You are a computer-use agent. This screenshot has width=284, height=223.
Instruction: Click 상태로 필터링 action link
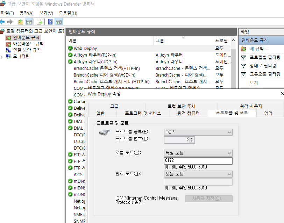coord(263,66)
